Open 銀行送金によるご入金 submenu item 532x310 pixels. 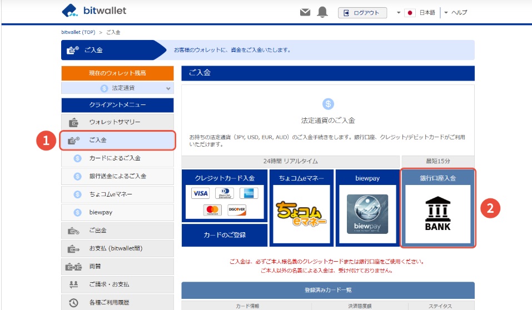click(x=117, y=176)
